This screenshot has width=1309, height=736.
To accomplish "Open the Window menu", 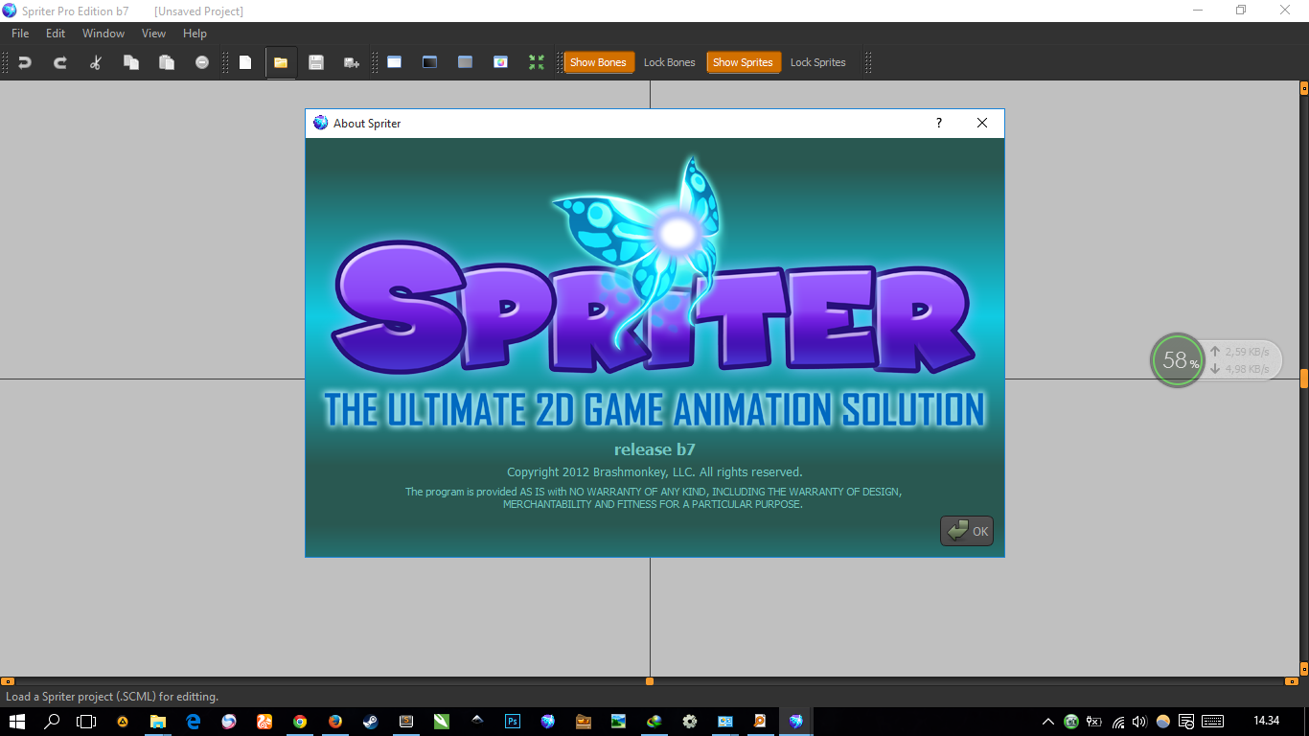I will click(103, 33).
